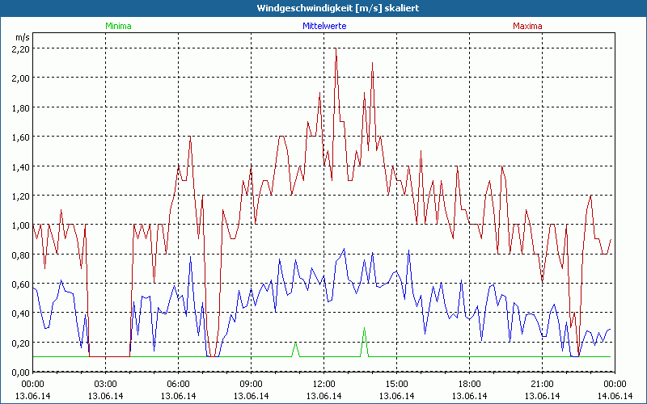Pick the 12:00 time axis label

pyautogui.click(x=323, y=384)
